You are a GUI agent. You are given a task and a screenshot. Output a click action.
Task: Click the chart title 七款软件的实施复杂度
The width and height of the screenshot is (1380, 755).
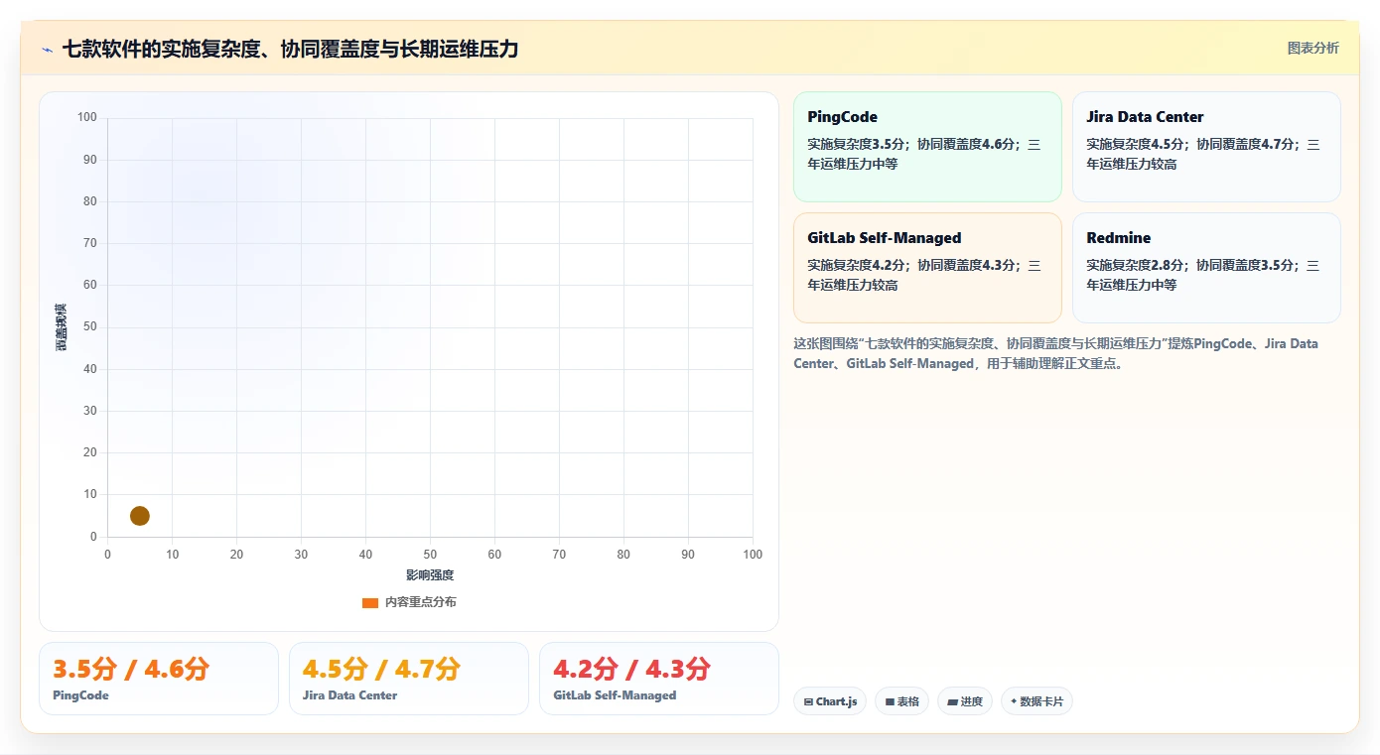pos(290,49)
